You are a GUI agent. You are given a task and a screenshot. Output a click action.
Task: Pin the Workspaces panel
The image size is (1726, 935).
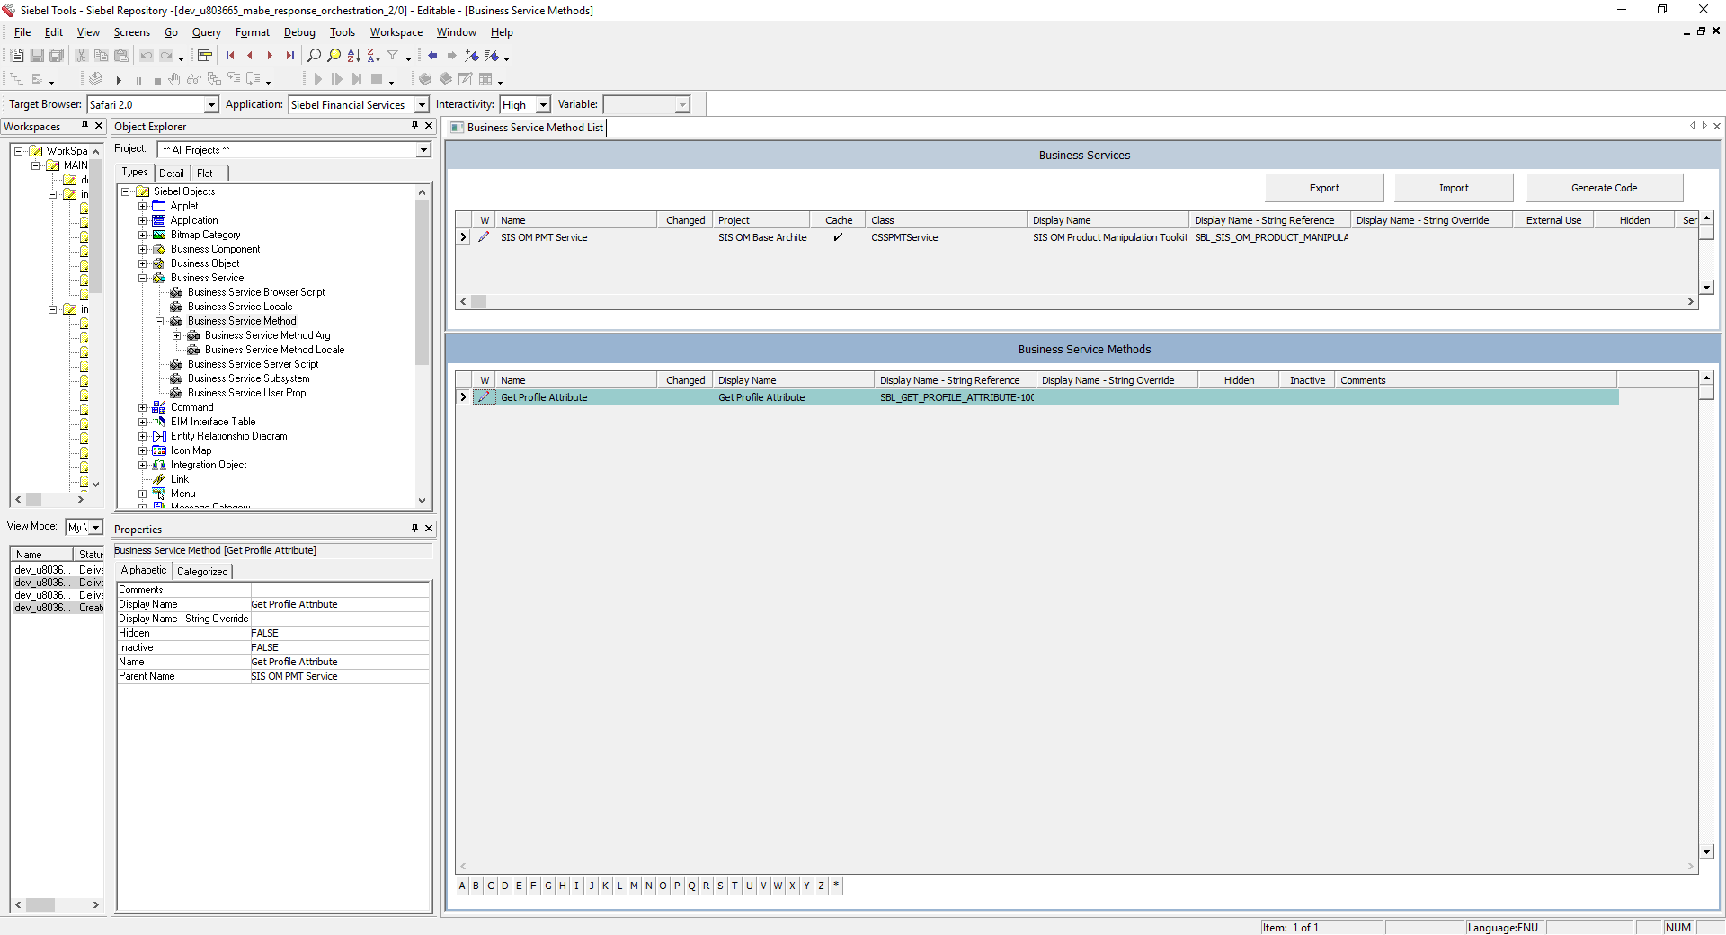point(85,126)
